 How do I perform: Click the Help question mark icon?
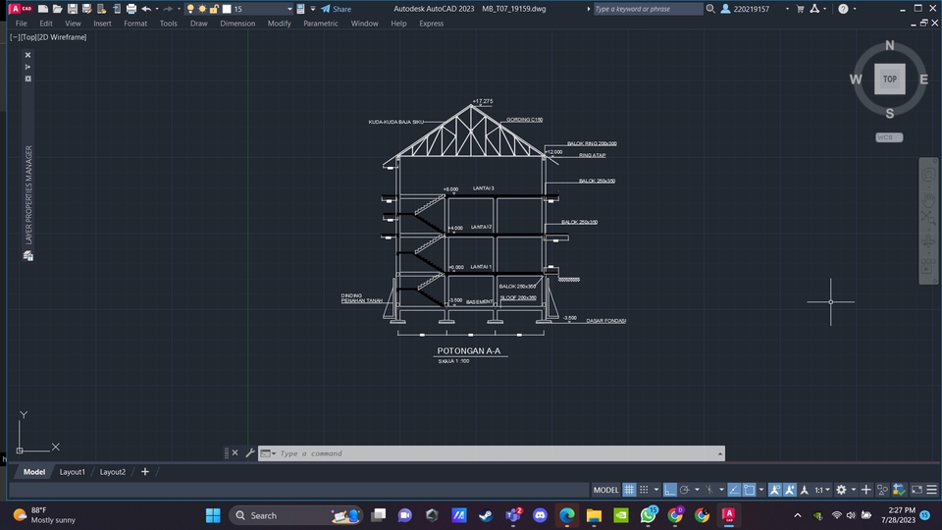[x=844, y=9]
